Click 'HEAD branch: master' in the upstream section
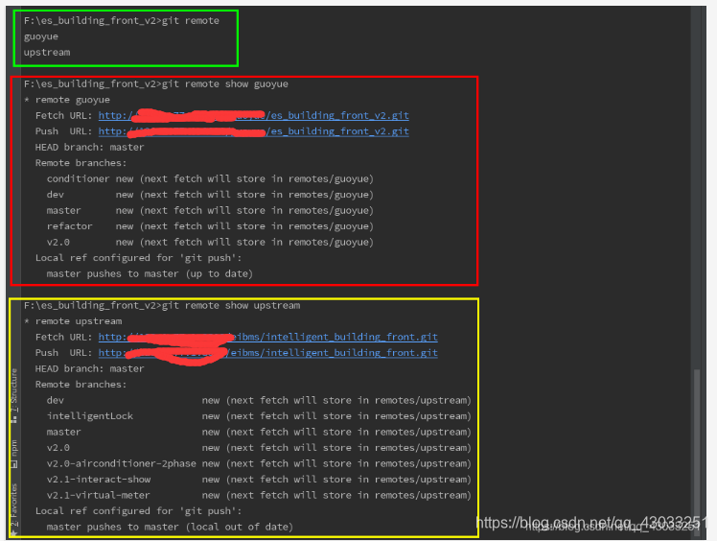717x541 pixels. [90, 369]
